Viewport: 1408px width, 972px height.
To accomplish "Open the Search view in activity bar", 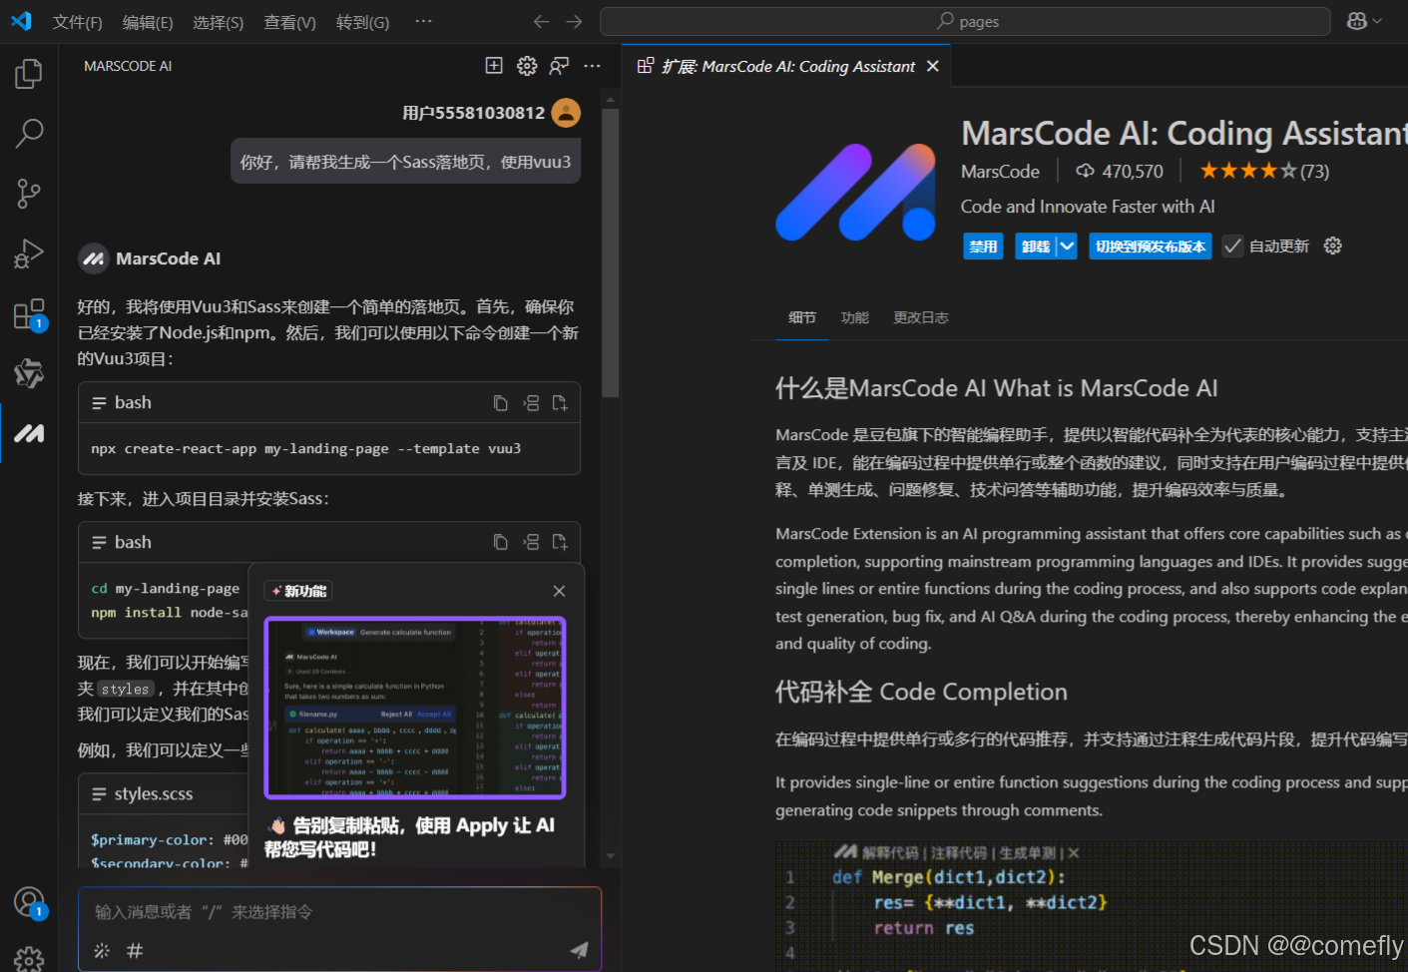I will 29,133.
